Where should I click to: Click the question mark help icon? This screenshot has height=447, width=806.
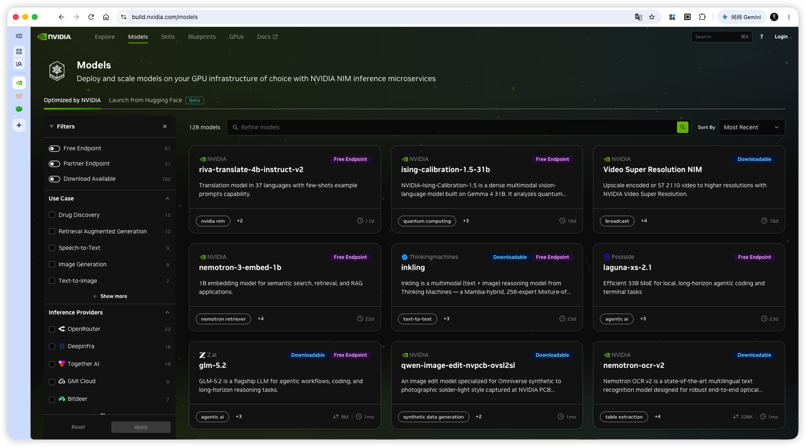761,37
